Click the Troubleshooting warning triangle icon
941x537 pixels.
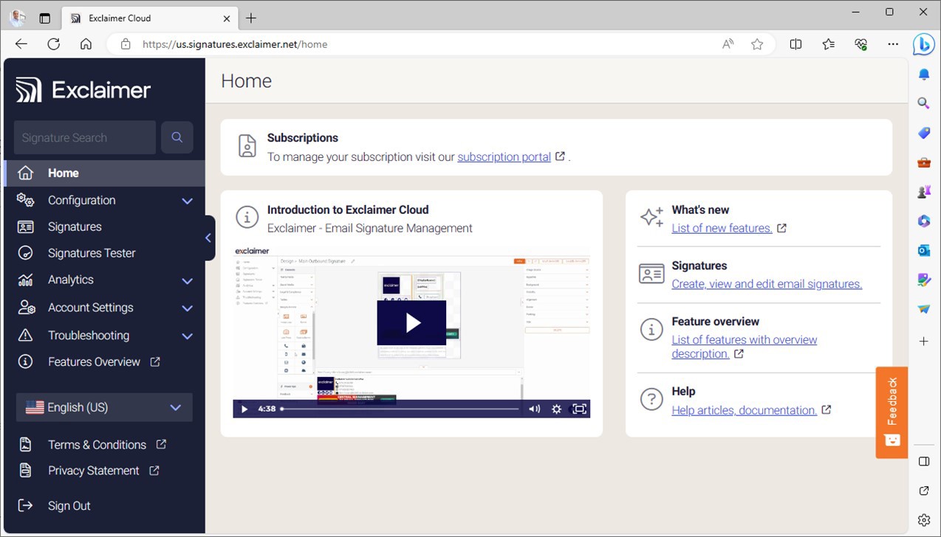coord(26,335)
